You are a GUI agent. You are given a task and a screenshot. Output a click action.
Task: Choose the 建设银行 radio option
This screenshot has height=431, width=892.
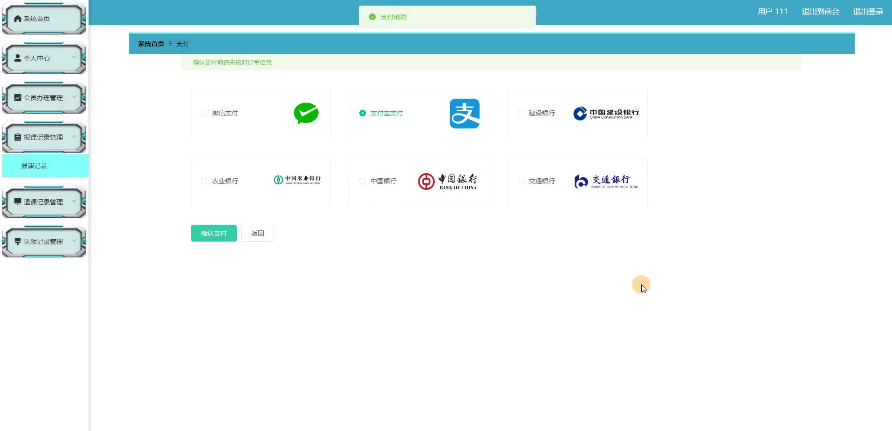point(521,113)
